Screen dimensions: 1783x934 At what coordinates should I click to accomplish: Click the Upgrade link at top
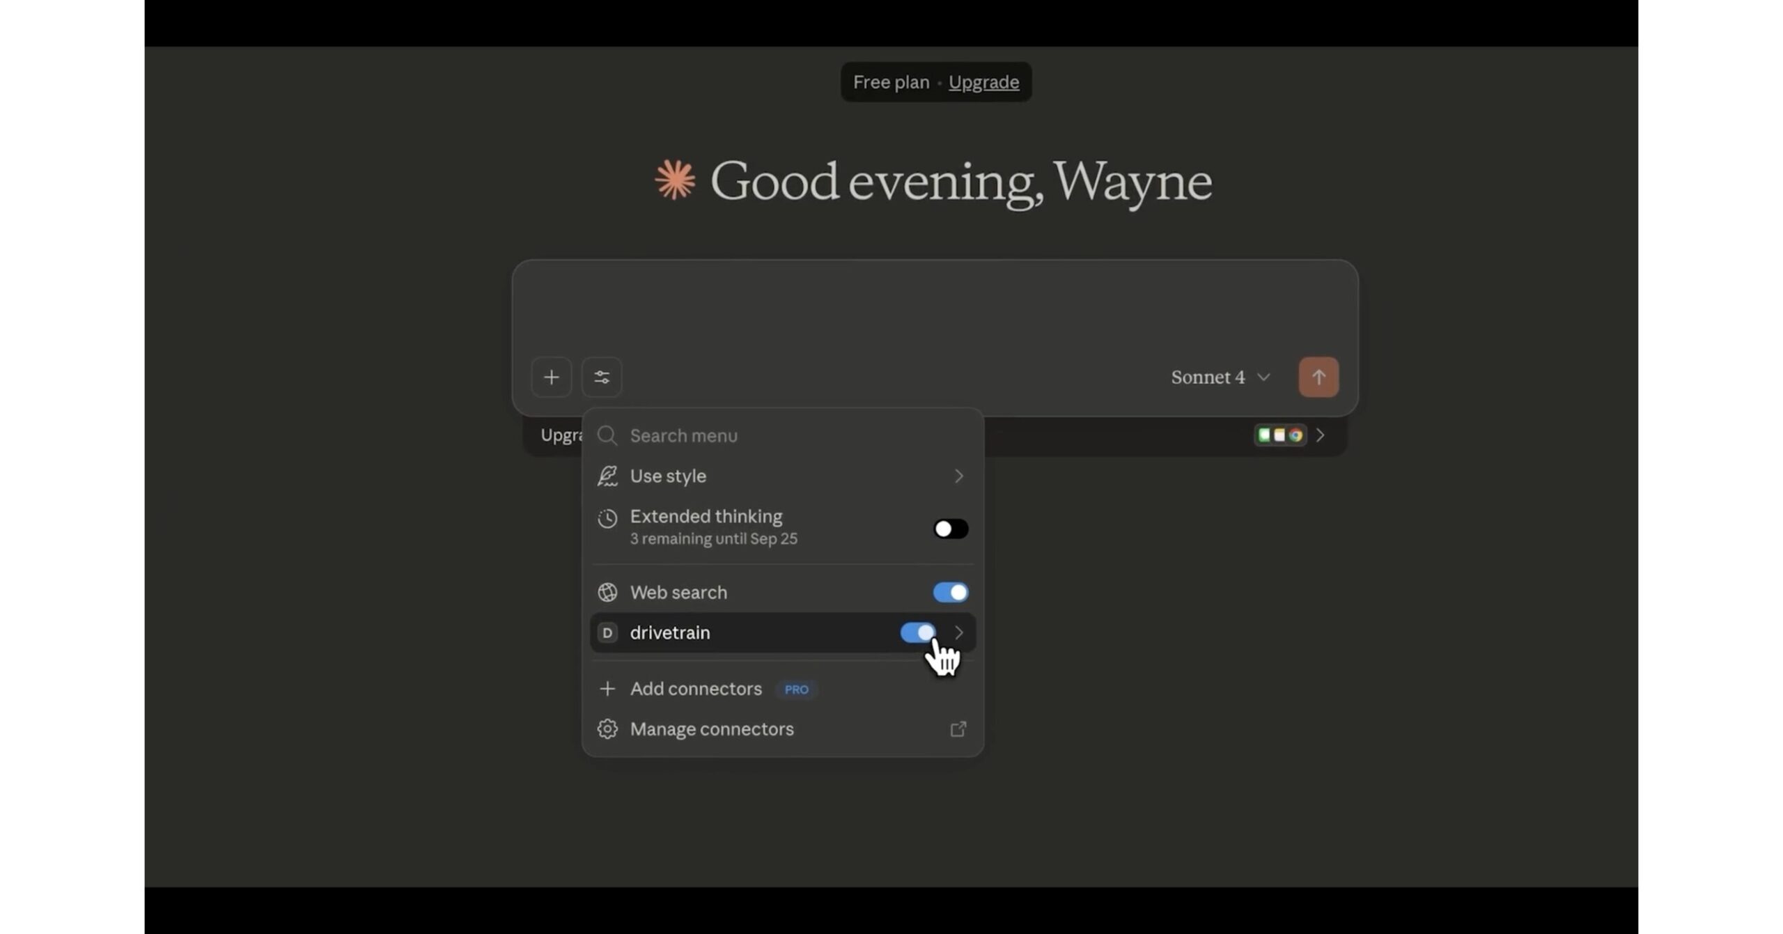tap(983, 82)
